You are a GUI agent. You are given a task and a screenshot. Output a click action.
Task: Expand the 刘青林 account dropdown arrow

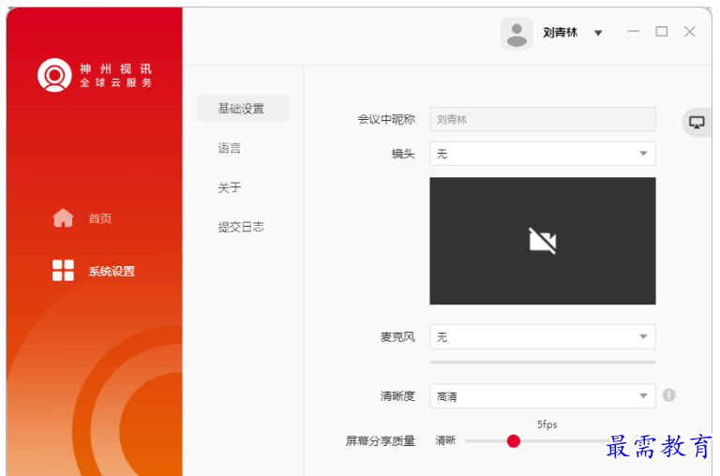(x=598, y=33)
